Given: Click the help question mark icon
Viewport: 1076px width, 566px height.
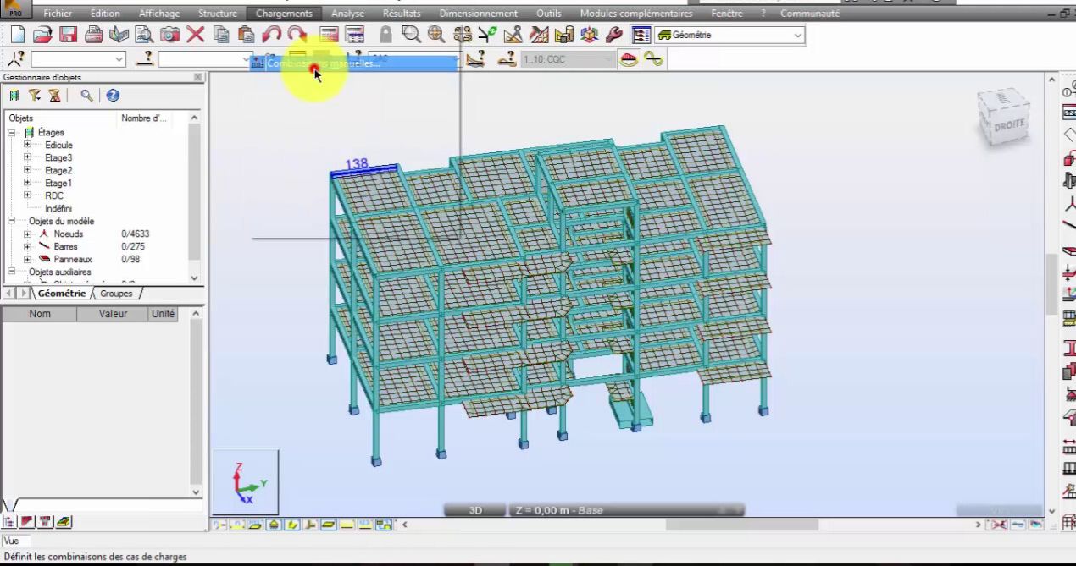Looking at the screenshot, I should click(x=113, y=96).
